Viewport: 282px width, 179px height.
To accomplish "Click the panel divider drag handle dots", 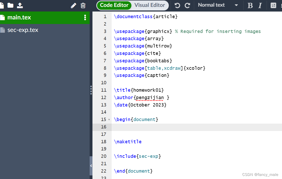I will [91, 90].
